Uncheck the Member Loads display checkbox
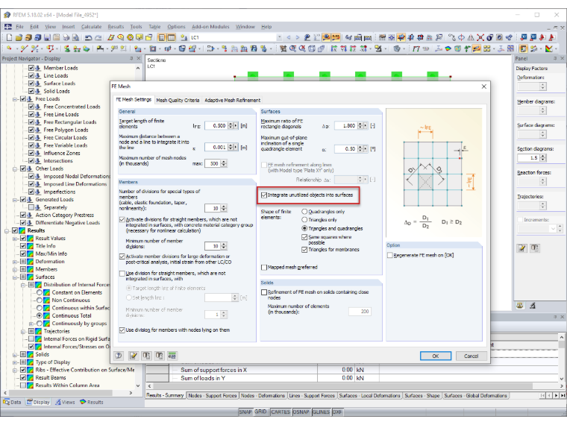Image resolution: width=567 pixels, height=425 pixels. click(31, 68)
